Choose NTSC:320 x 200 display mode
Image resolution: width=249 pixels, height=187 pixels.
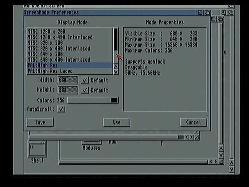[x=70, y=43]
